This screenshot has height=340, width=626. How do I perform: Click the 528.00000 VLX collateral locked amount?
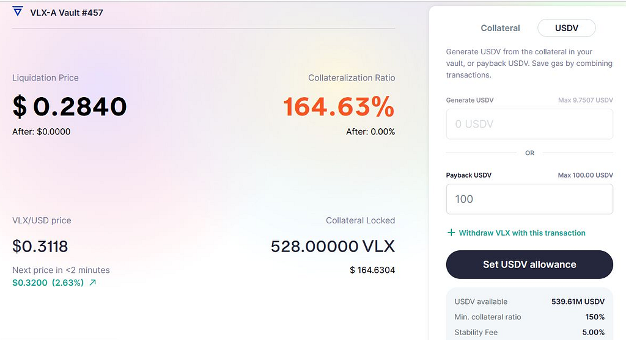point(333,247)
